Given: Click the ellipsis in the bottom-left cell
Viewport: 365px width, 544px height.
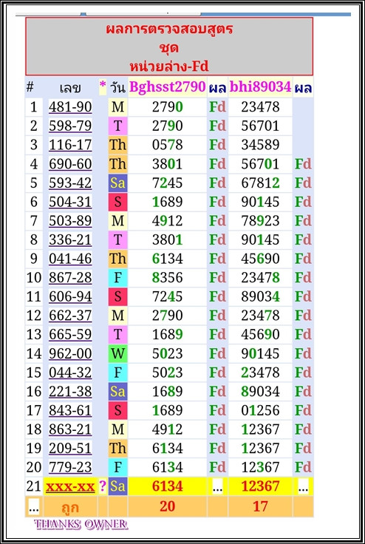Looking at the screenshot, I should click(34, 507).
